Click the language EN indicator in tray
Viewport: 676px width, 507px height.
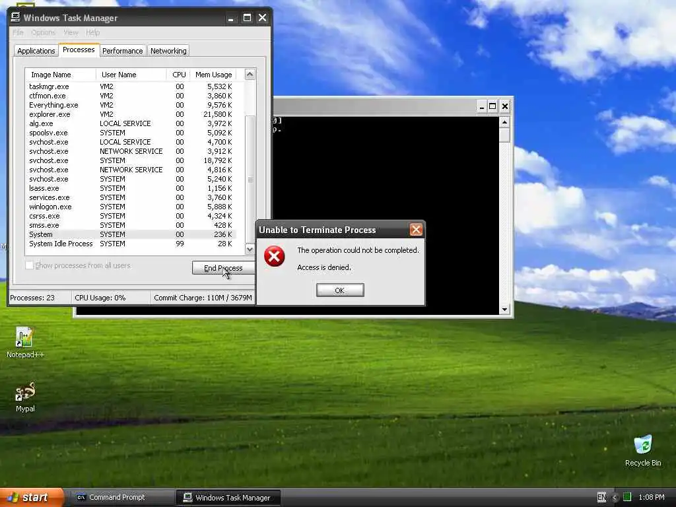[601, 497]
